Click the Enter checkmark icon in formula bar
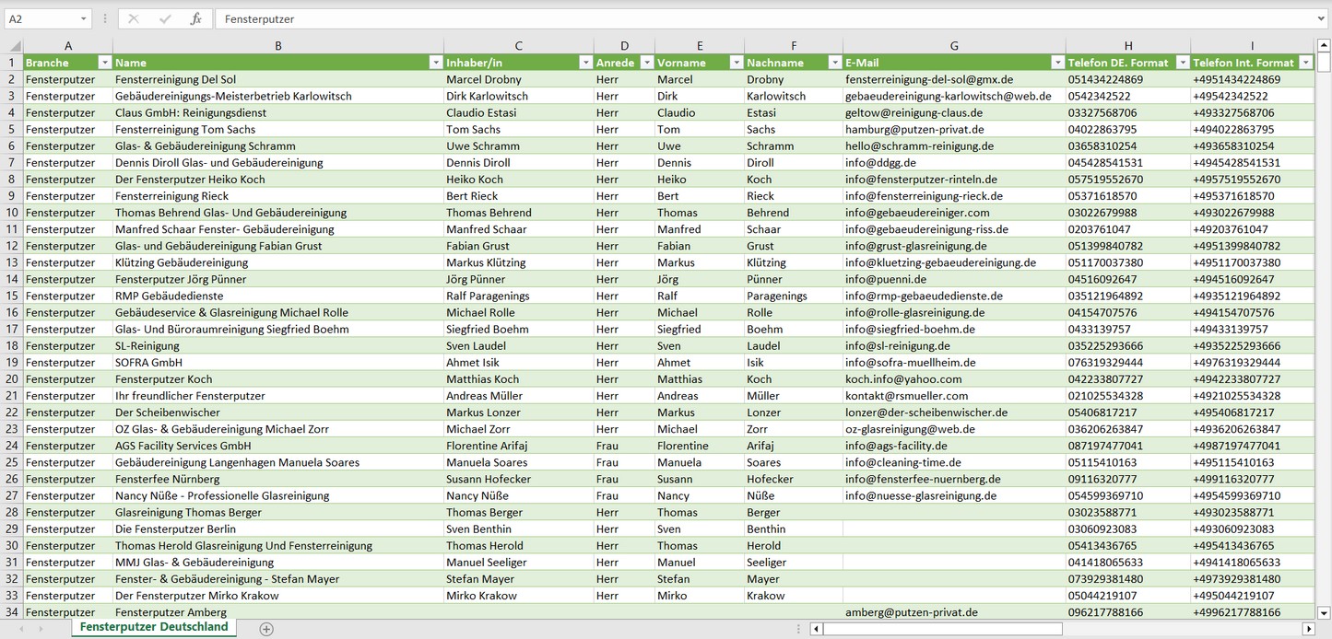Viewport: 1332px width, 639px height. coord(165,18)
